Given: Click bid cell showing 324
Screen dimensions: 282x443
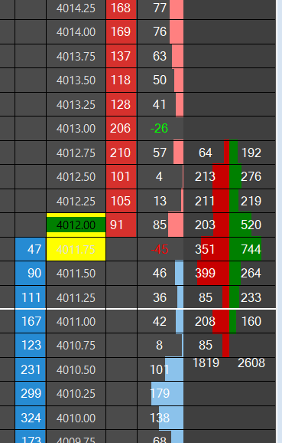Looking at the screenshot, I should coord(31,418).
